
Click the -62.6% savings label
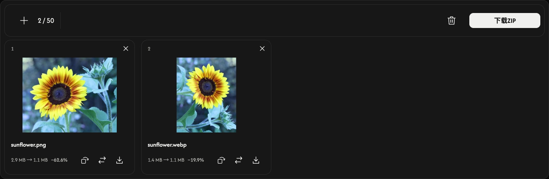pyautogui.click(x=59, y=160)
